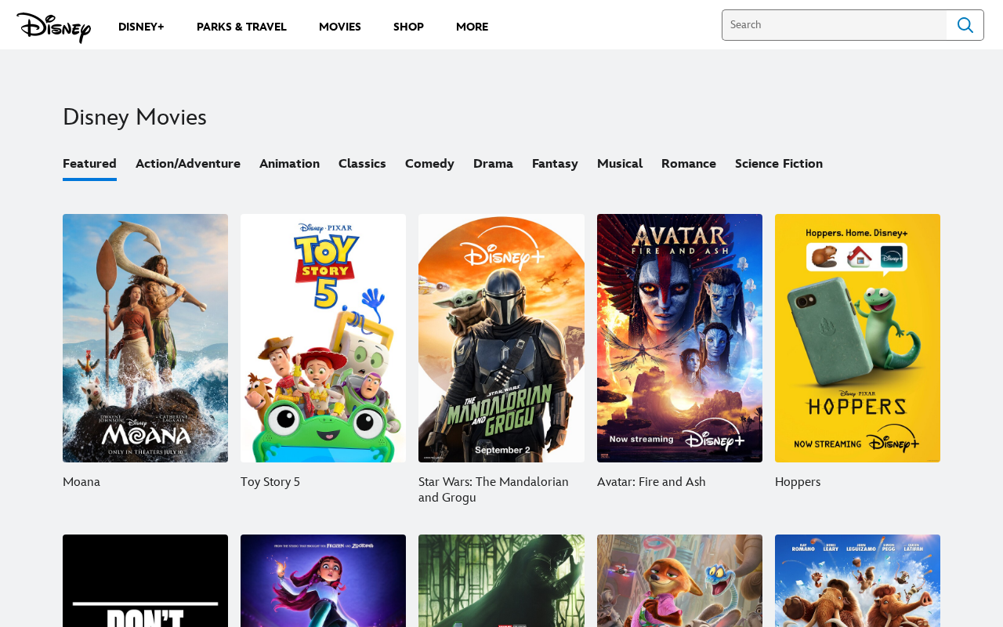Viewport: 1003px width, 627px height.
Task: Click the Hoppers title link
Action: click(x=798, y=482)
